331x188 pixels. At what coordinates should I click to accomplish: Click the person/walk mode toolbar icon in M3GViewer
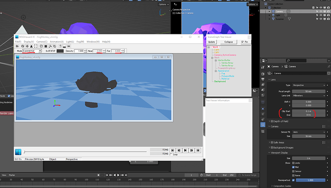(31, 46)
